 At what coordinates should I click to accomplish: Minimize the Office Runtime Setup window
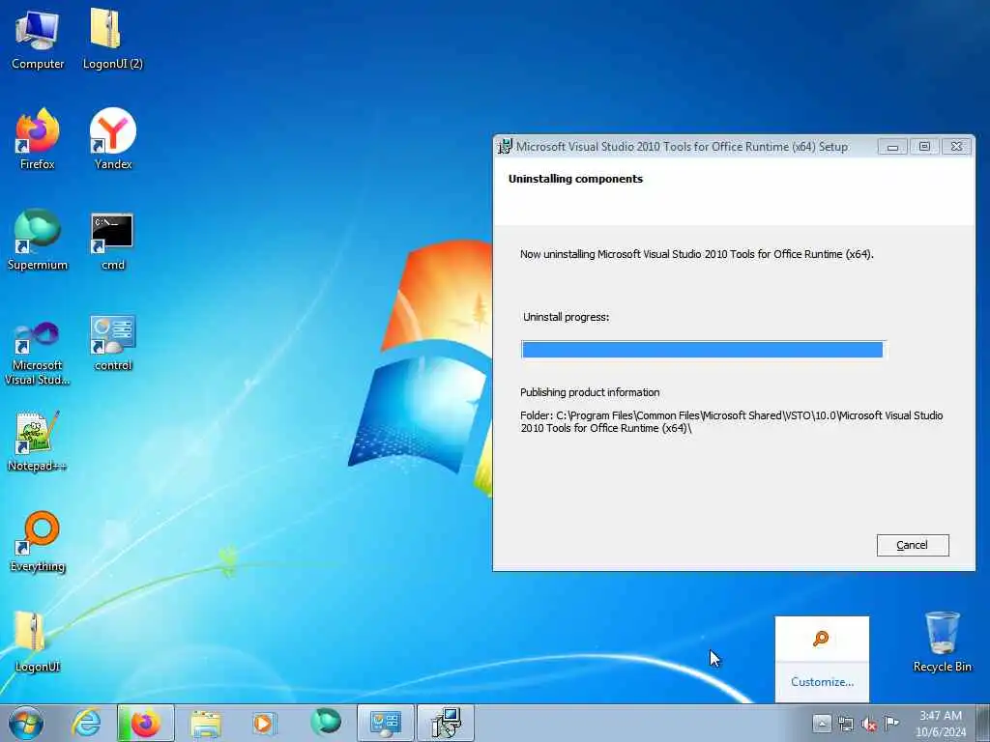[x=892, y=147]
